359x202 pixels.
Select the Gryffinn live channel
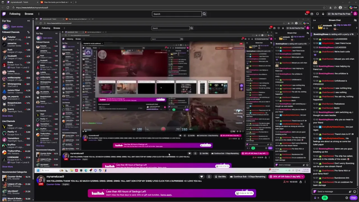tap(16, 146)
